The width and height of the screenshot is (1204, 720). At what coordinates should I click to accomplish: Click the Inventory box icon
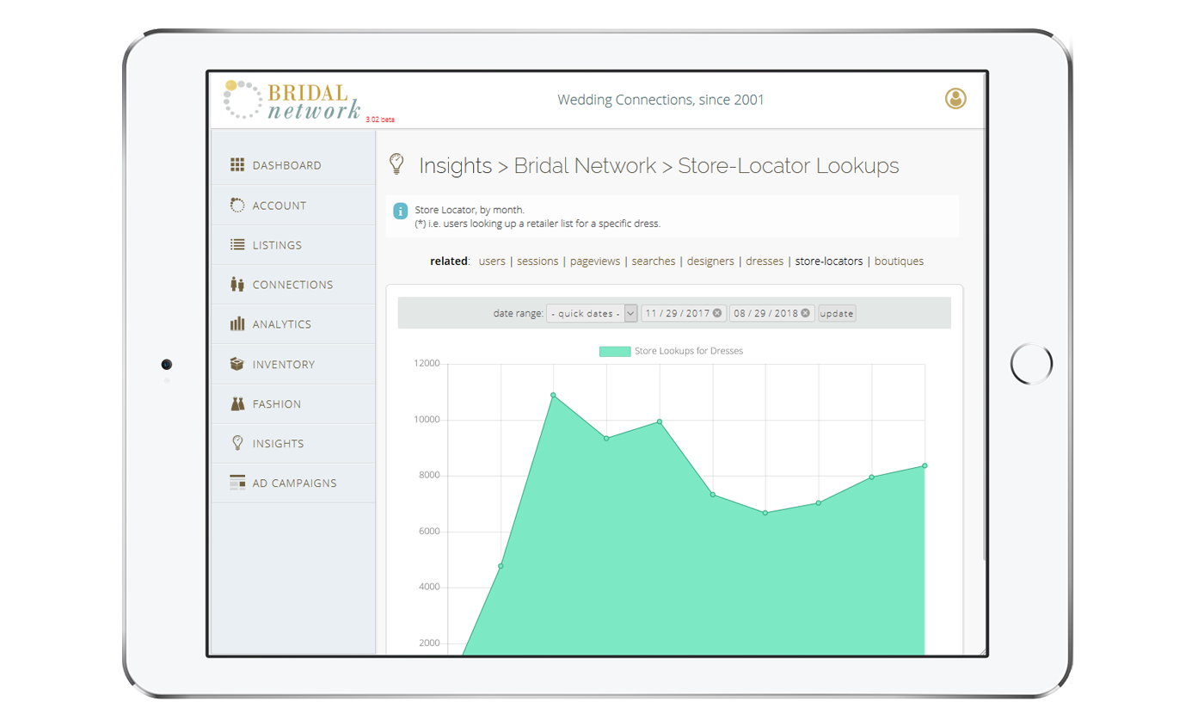point(238,364)
